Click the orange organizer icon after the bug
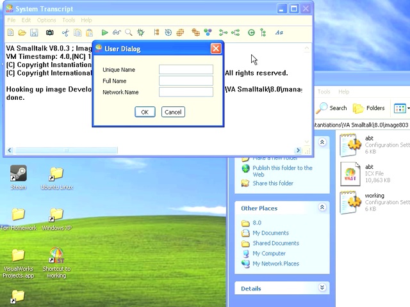 (156, 33)
